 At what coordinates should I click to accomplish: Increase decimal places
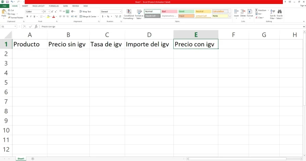(116, 17)
